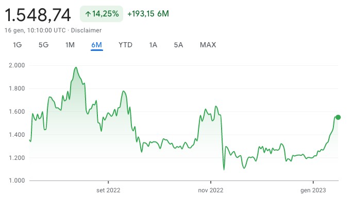Click the set 2022 axis label
Viewport: 353px width, 199px height.
point(108,190)
